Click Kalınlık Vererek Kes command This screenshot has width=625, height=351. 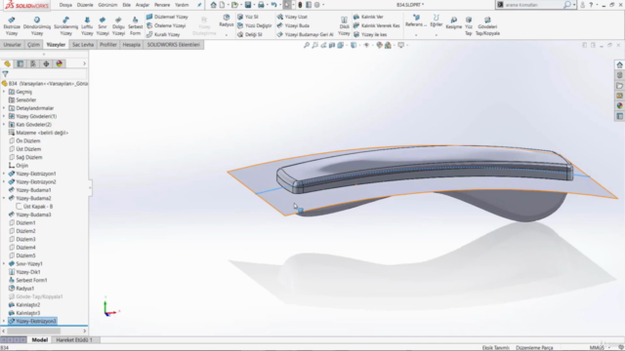(377, 26)
